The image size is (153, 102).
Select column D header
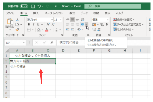[63, 51]
